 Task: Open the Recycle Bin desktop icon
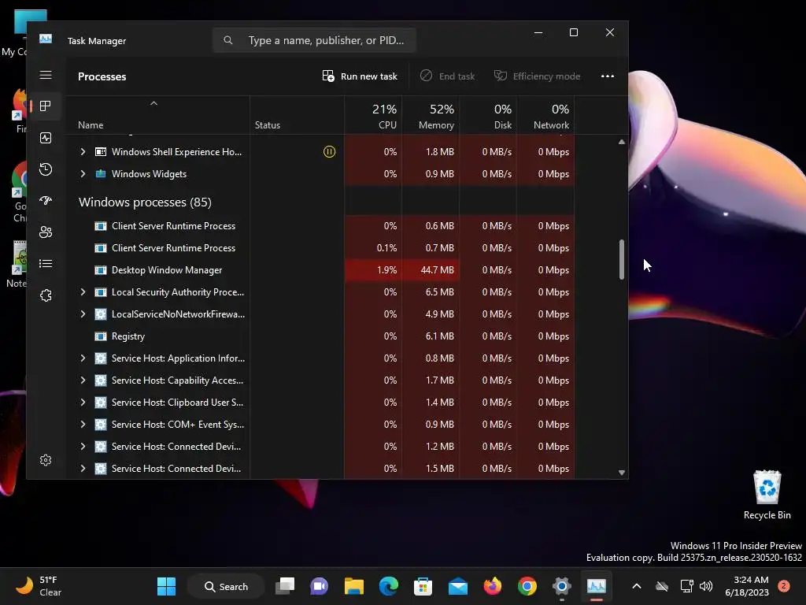click(767, 495)
